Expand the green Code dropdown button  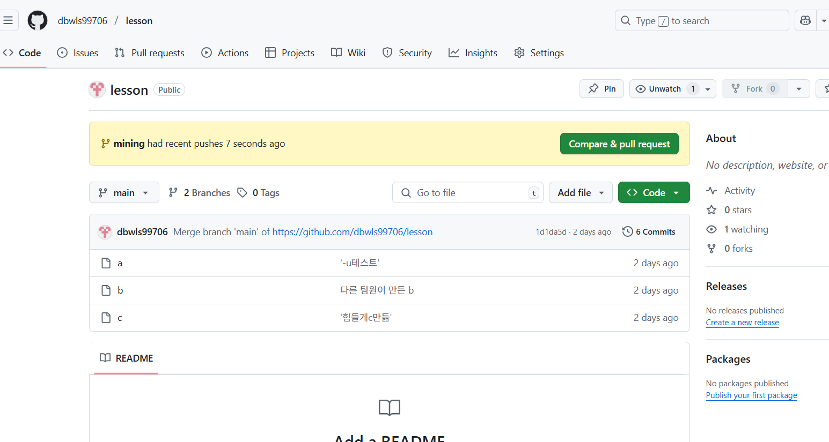[654, 192]
